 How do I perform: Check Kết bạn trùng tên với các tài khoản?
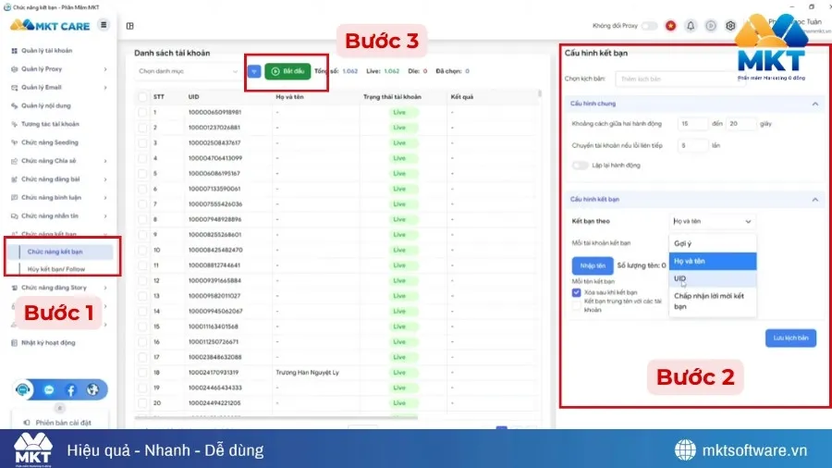[576, 305]
